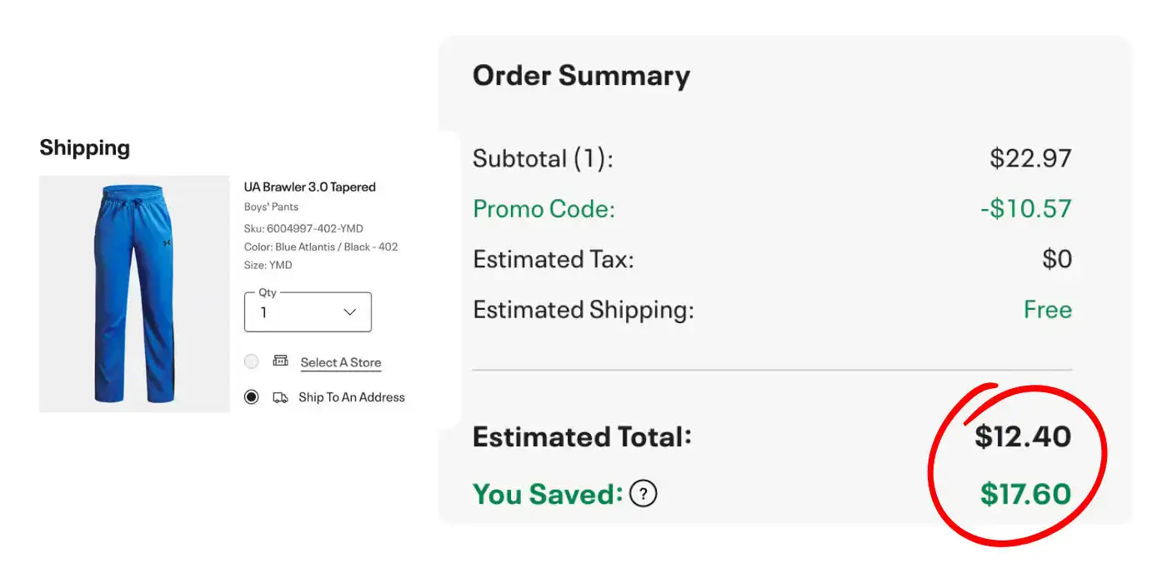Click the store pickup icon
Screen dimensions: 1167x583
click(280, 361)
